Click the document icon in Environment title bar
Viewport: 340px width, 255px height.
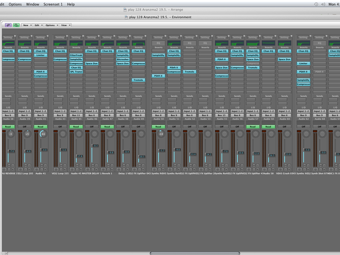[126, 17]
